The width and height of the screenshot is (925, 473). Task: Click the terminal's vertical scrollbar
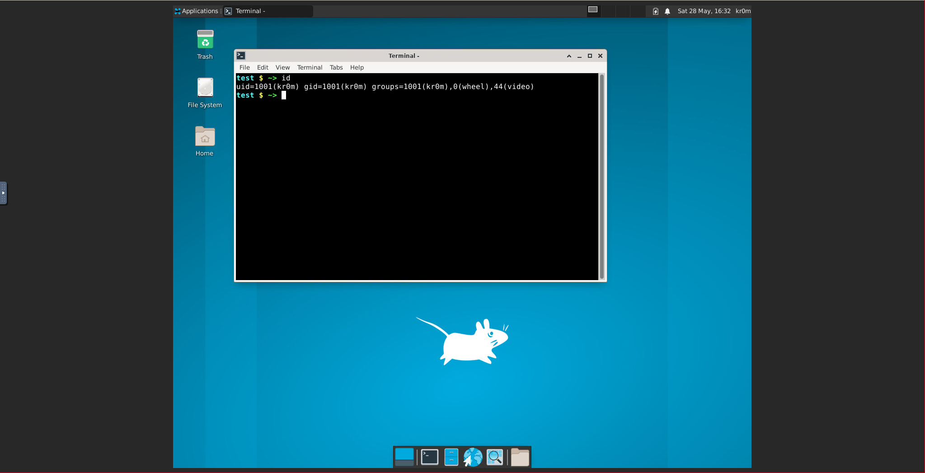[602, 176]
